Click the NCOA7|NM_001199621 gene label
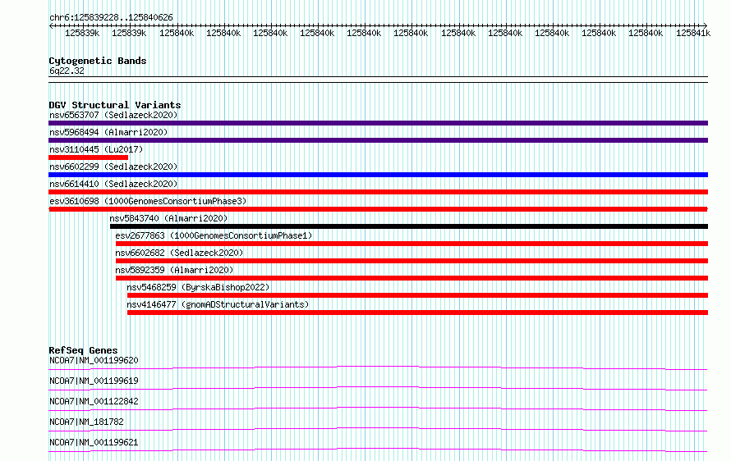Image resolution: width=731 pixels, height=461 pixels. [94, 442]
